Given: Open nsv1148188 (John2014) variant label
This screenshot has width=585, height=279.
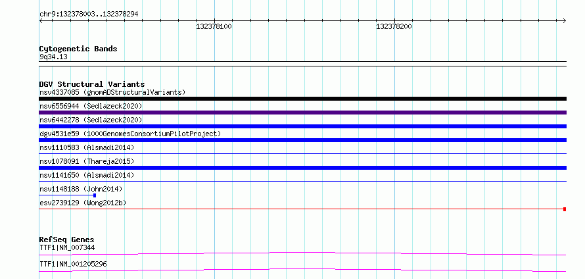Looking at the screenshot, I should point(81,189).
